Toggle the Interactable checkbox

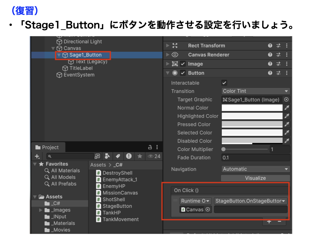[x=224, y=83]
